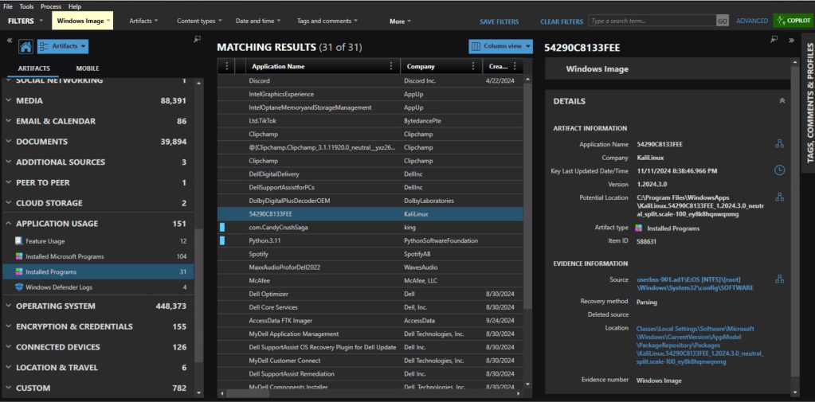Click the hierarchy icon beside evidence Source
815x402 pixels.
pos(779,279)
